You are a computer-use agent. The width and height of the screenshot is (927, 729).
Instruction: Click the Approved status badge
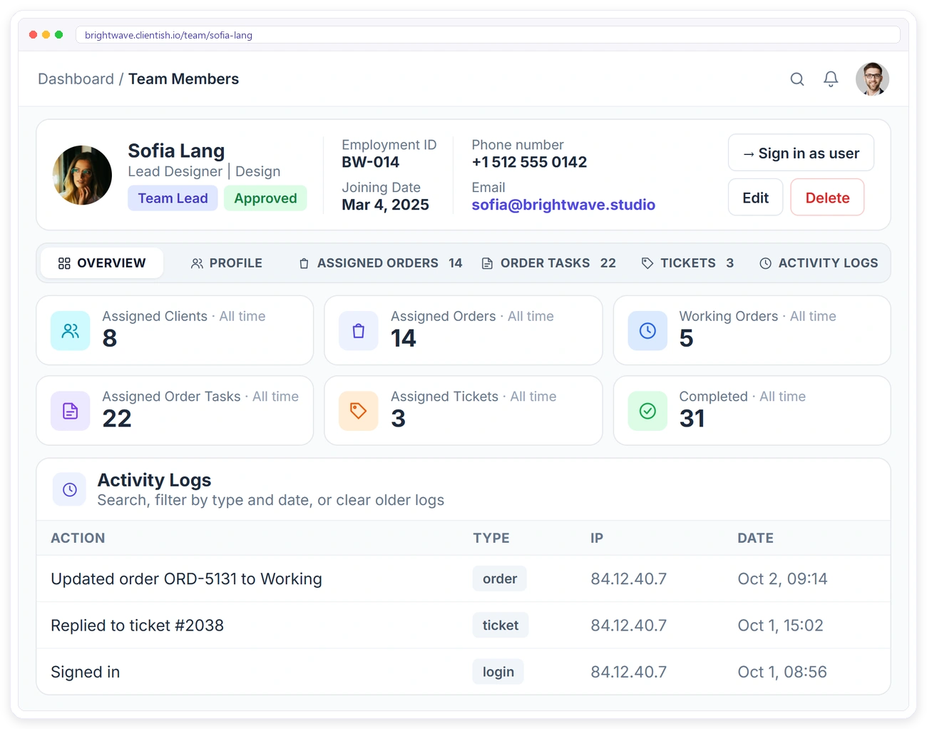265,198
